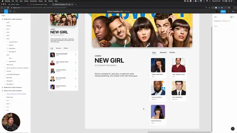Viewport: 237px width, 133px height.
Task: Click chevron on Lamorne Morris mobile row
Action: tap(76, 71)
